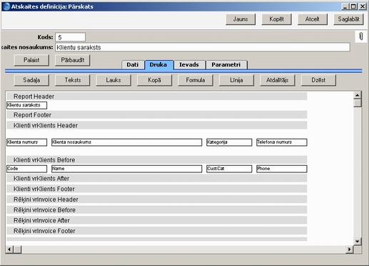Select the 'Telefona numurs' label box
Viewport: 369px width, 266px height.
282,142
